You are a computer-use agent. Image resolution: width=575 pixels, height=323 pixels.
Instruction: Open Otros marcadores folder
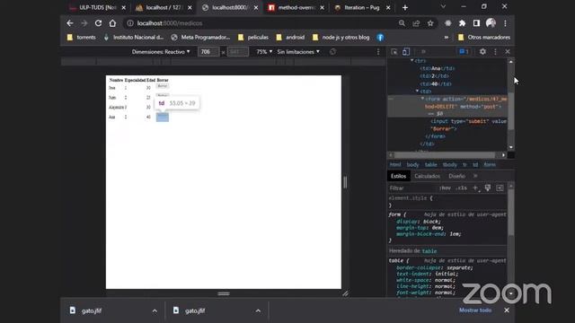pos(484,38)
